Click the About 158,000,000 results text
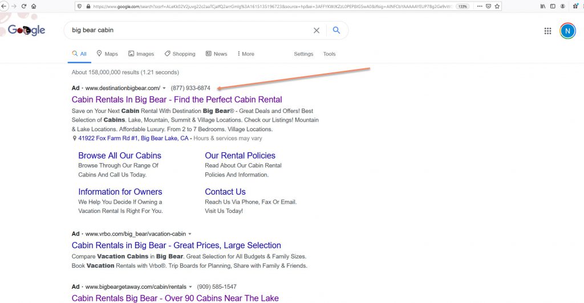 [x=125, y=72]
